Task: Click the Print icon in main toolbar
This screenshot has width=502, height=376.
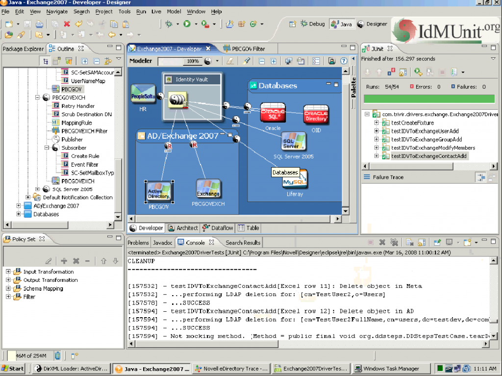Action: pyautogui.click(x=39, y=24)
